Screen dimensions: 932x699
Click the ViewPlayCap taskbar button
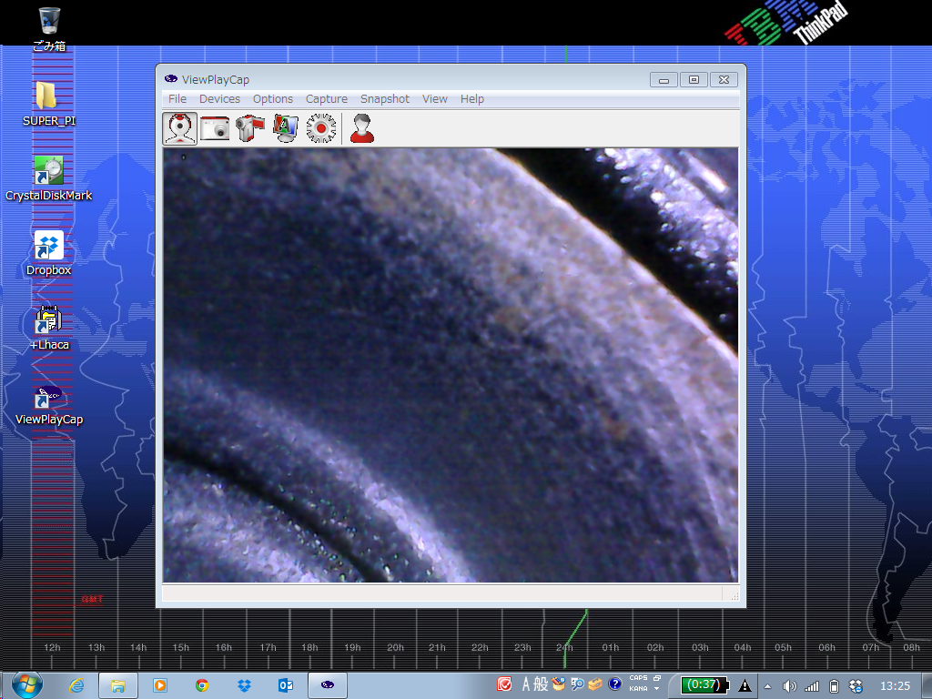[328, 686]
